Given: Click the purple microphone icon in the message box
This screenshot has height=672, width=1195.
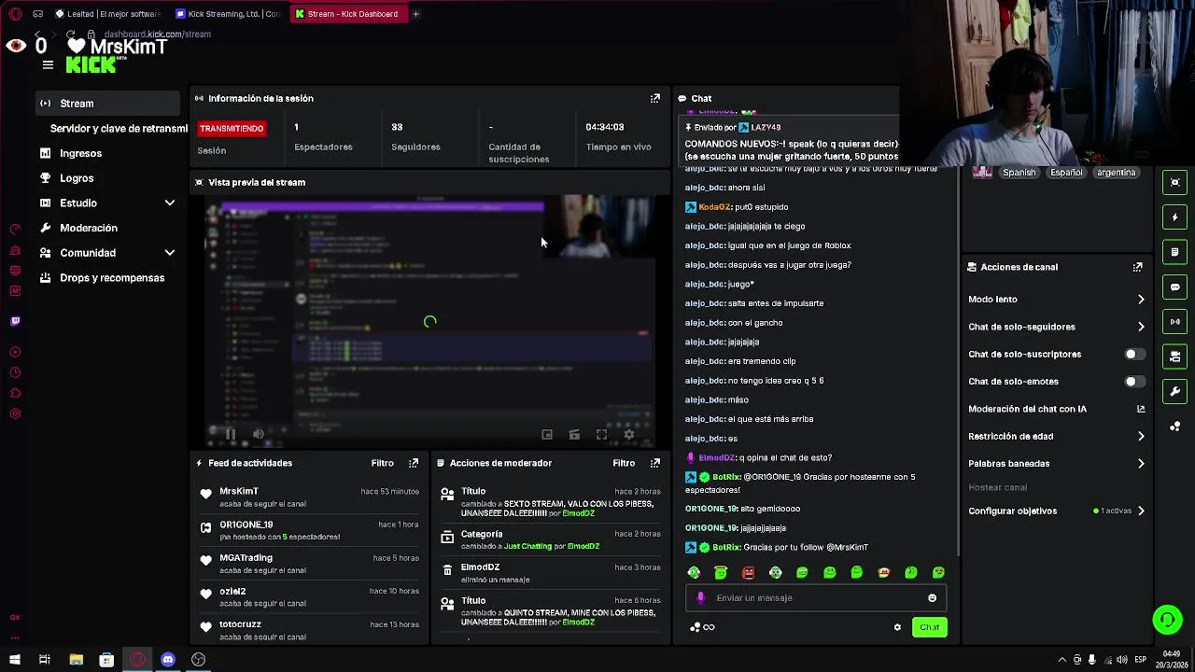Looking at the screenshot, I should coord(700,598).
